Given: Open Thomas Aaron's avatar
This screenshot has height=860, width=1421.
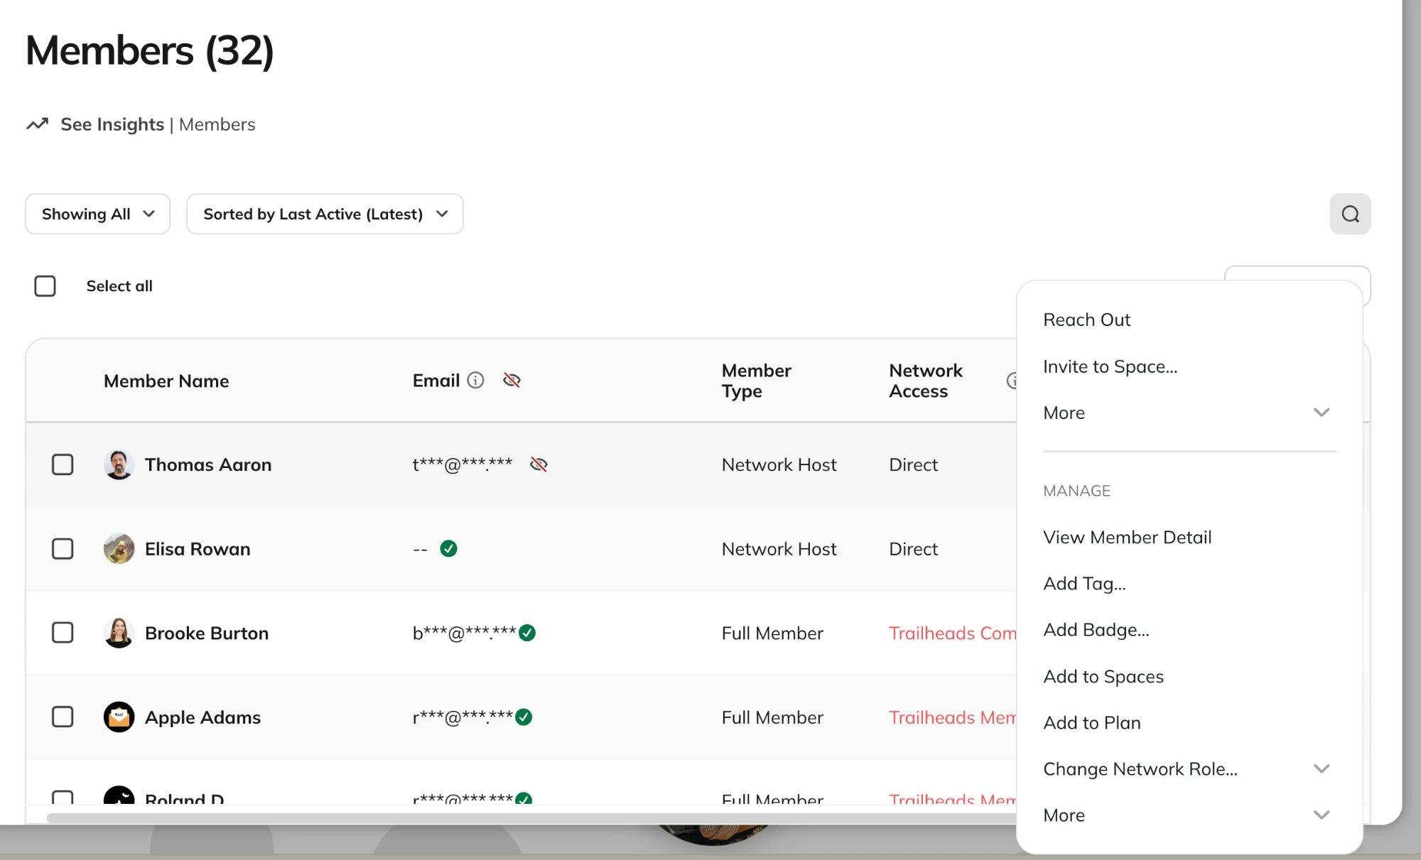Looking at the screenshot, I should tap(119, 464).
